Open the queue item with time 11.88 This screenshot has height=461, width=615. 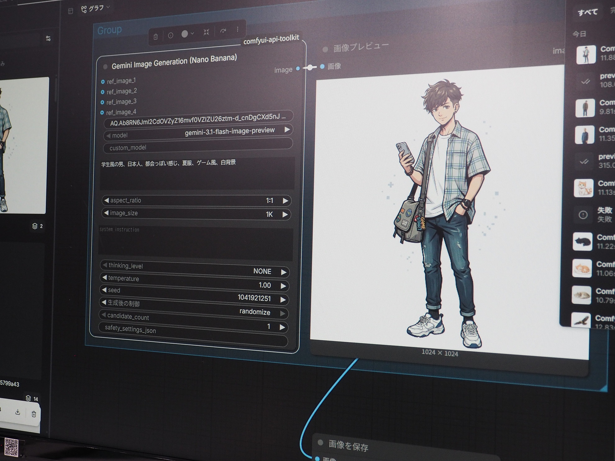[595, 54]
